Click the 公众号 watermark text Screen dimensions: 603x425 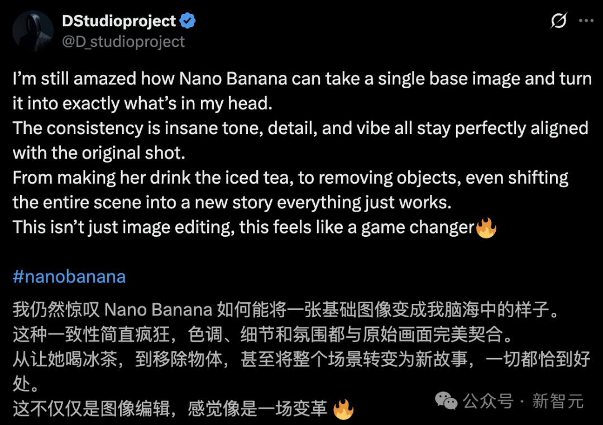tap(488, 401)
